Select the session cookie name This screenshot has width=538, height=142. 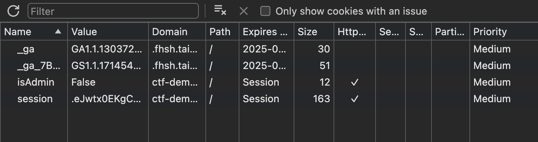35,99
